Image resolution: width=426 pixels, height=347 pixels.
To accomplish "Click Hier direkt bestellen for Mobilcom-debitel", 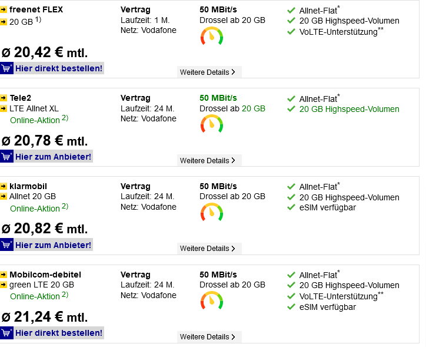I will tap(59, 333).
